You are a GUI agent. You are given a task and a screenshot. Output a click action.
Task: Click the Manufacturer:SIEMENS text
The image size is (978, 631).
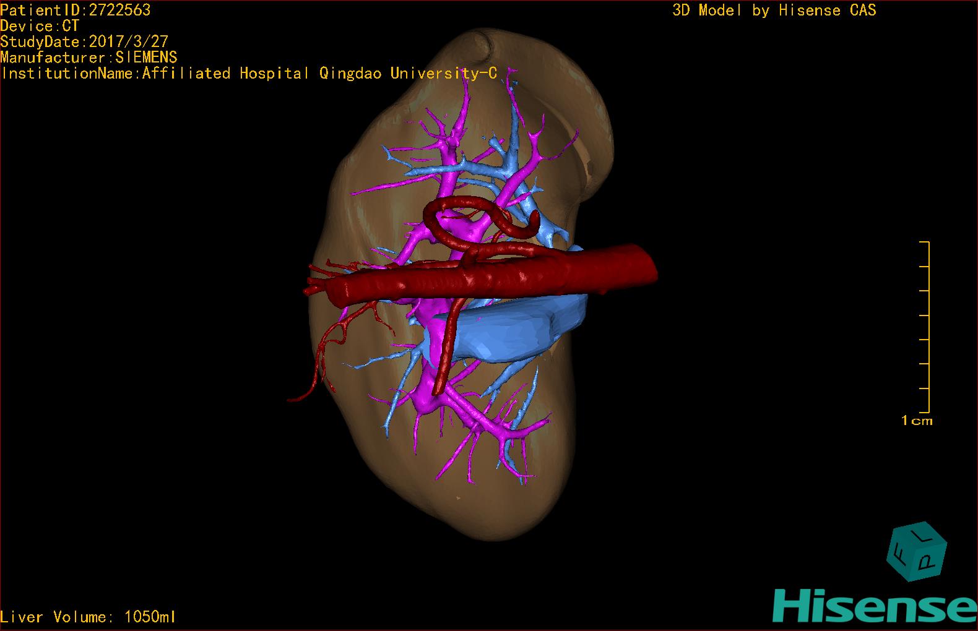coord(89,58)
